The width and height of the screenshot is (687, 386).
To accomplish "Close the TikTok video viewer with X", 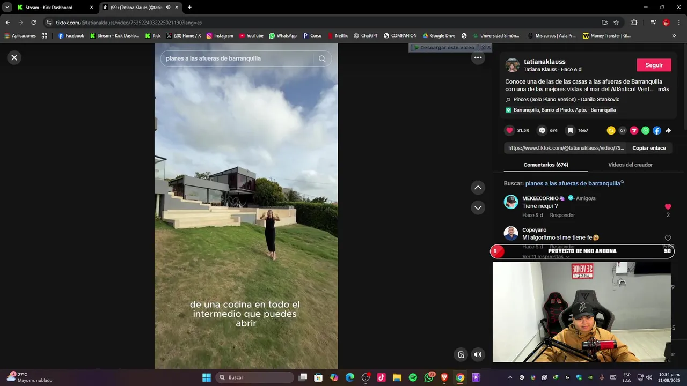I will (14, 57).
